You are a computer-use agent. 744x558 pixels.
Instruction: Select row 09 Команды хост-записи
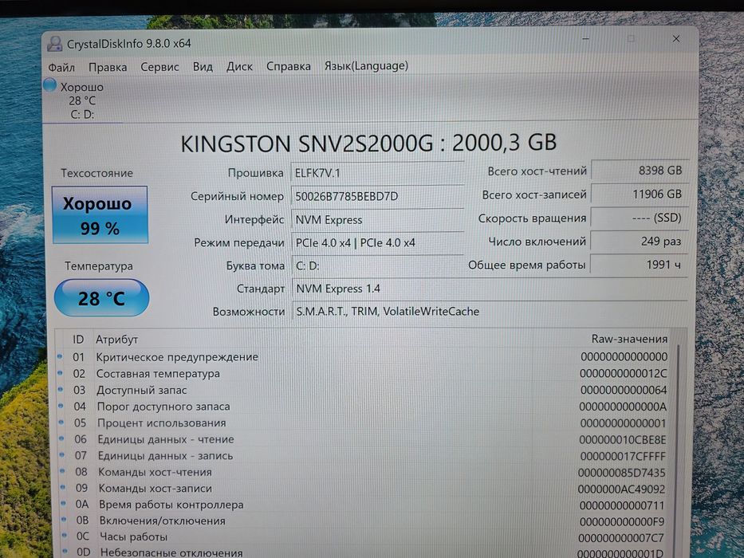364,488
